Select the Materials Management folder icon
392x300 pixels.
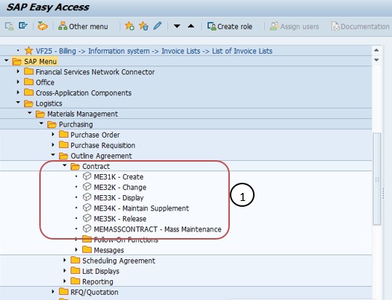tap(40, 114)
